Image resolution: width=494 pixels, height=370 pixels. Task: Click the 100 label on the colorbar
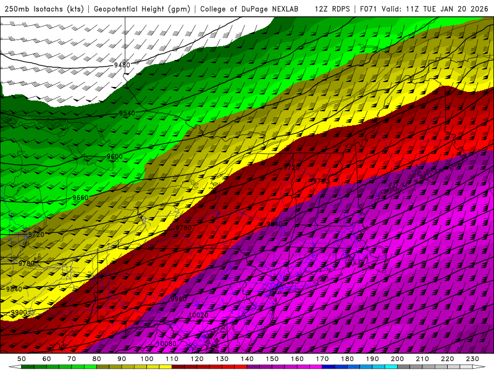[147, 359]
